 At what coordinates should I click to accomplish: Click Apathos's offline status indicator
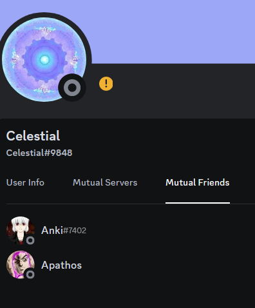pyautogui.click(x=30, y=274)
